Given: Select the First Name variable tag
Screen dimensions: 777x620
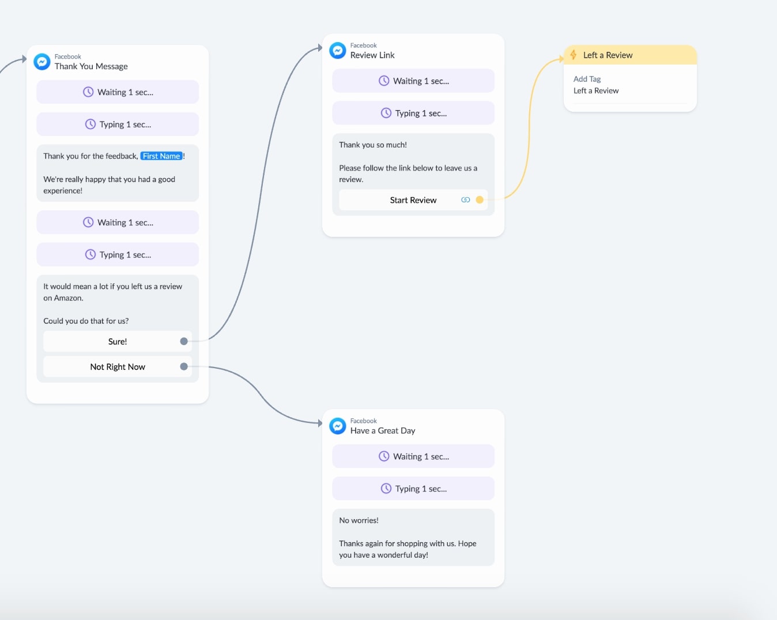Looking at the screenshot, I should click(161, 156).
